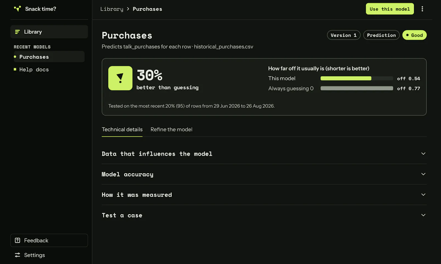Switch to the Technical details tab
This screenshot has height=264, width=441.
(122, 129)
